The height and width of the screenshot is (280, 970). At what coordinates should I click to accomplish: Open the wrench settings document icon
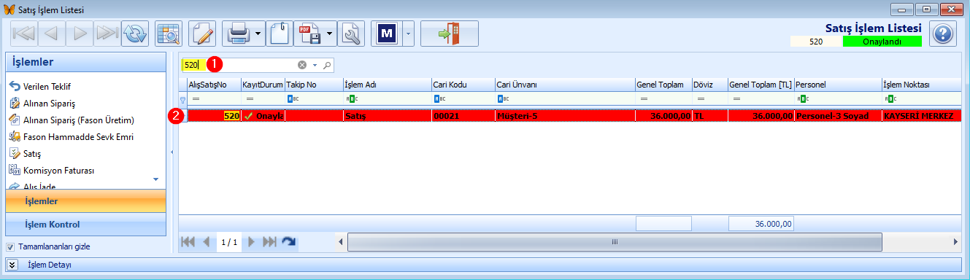pyautogui.click(x=351, y=34)
